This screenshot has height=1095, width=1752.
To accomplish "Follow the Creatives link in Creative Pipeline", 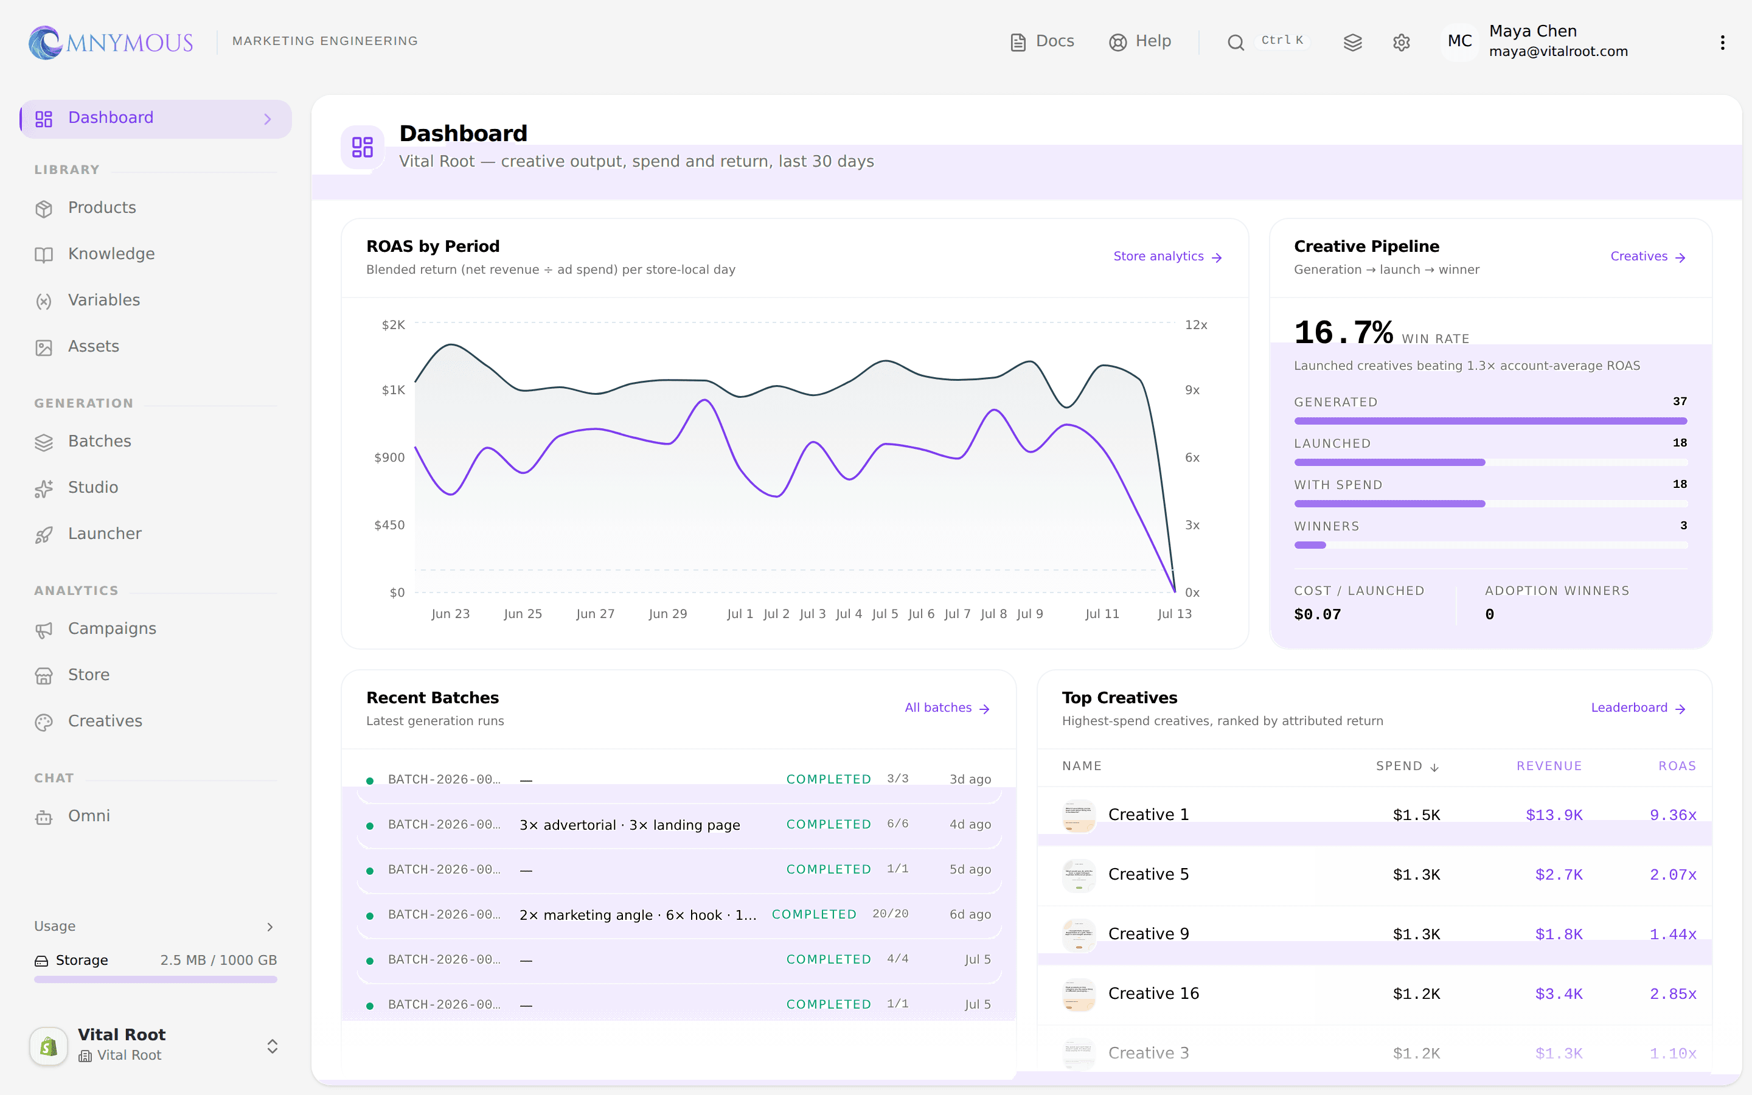I will click(x=1648, y=256).
